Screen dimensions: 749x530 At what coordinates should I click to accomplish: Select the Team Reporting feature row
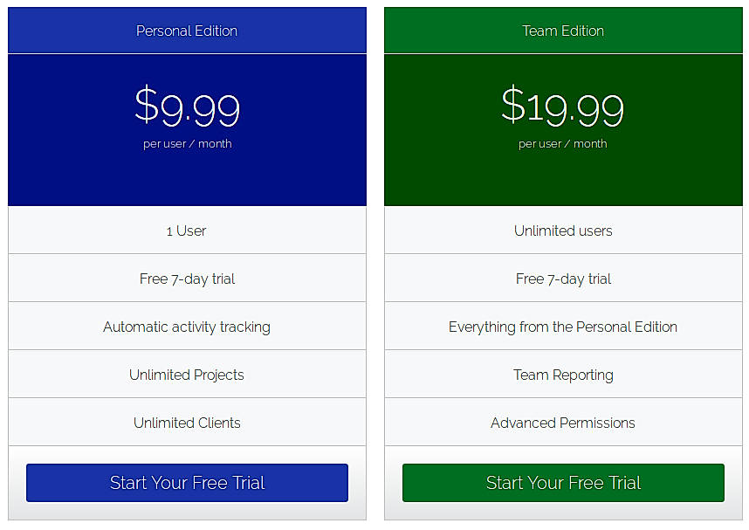(x=563, y=374)
